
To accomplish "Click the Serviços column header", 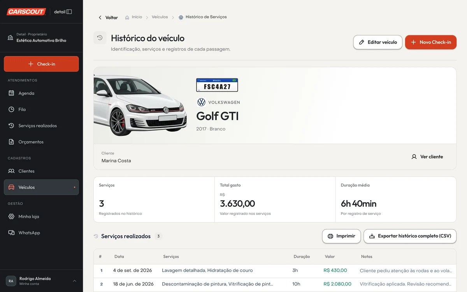I will point(171,257).
